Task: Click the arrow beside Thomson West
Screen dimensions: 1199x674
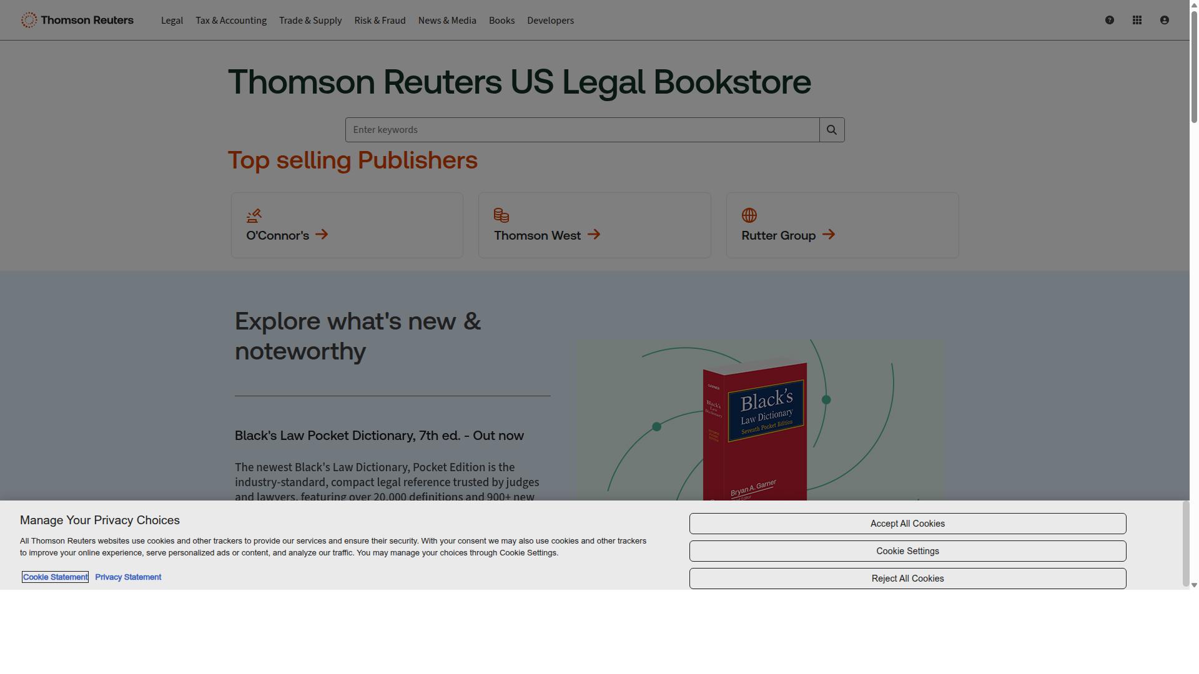Action: [594, 235]
